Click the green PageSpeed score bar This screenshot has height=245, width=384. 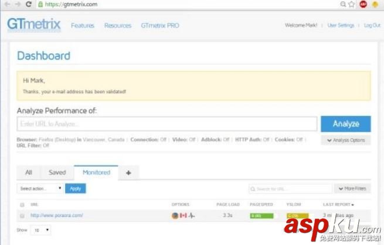[261, 216]
